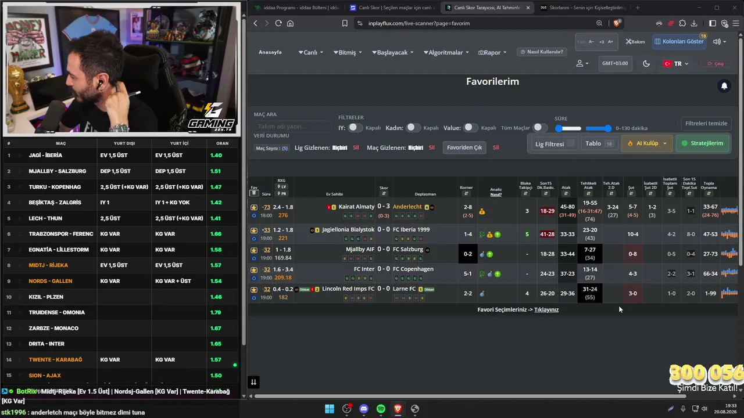Follow the Tıklayınız link
Viewport: 744px width, 418px height.
click(546, 309)
